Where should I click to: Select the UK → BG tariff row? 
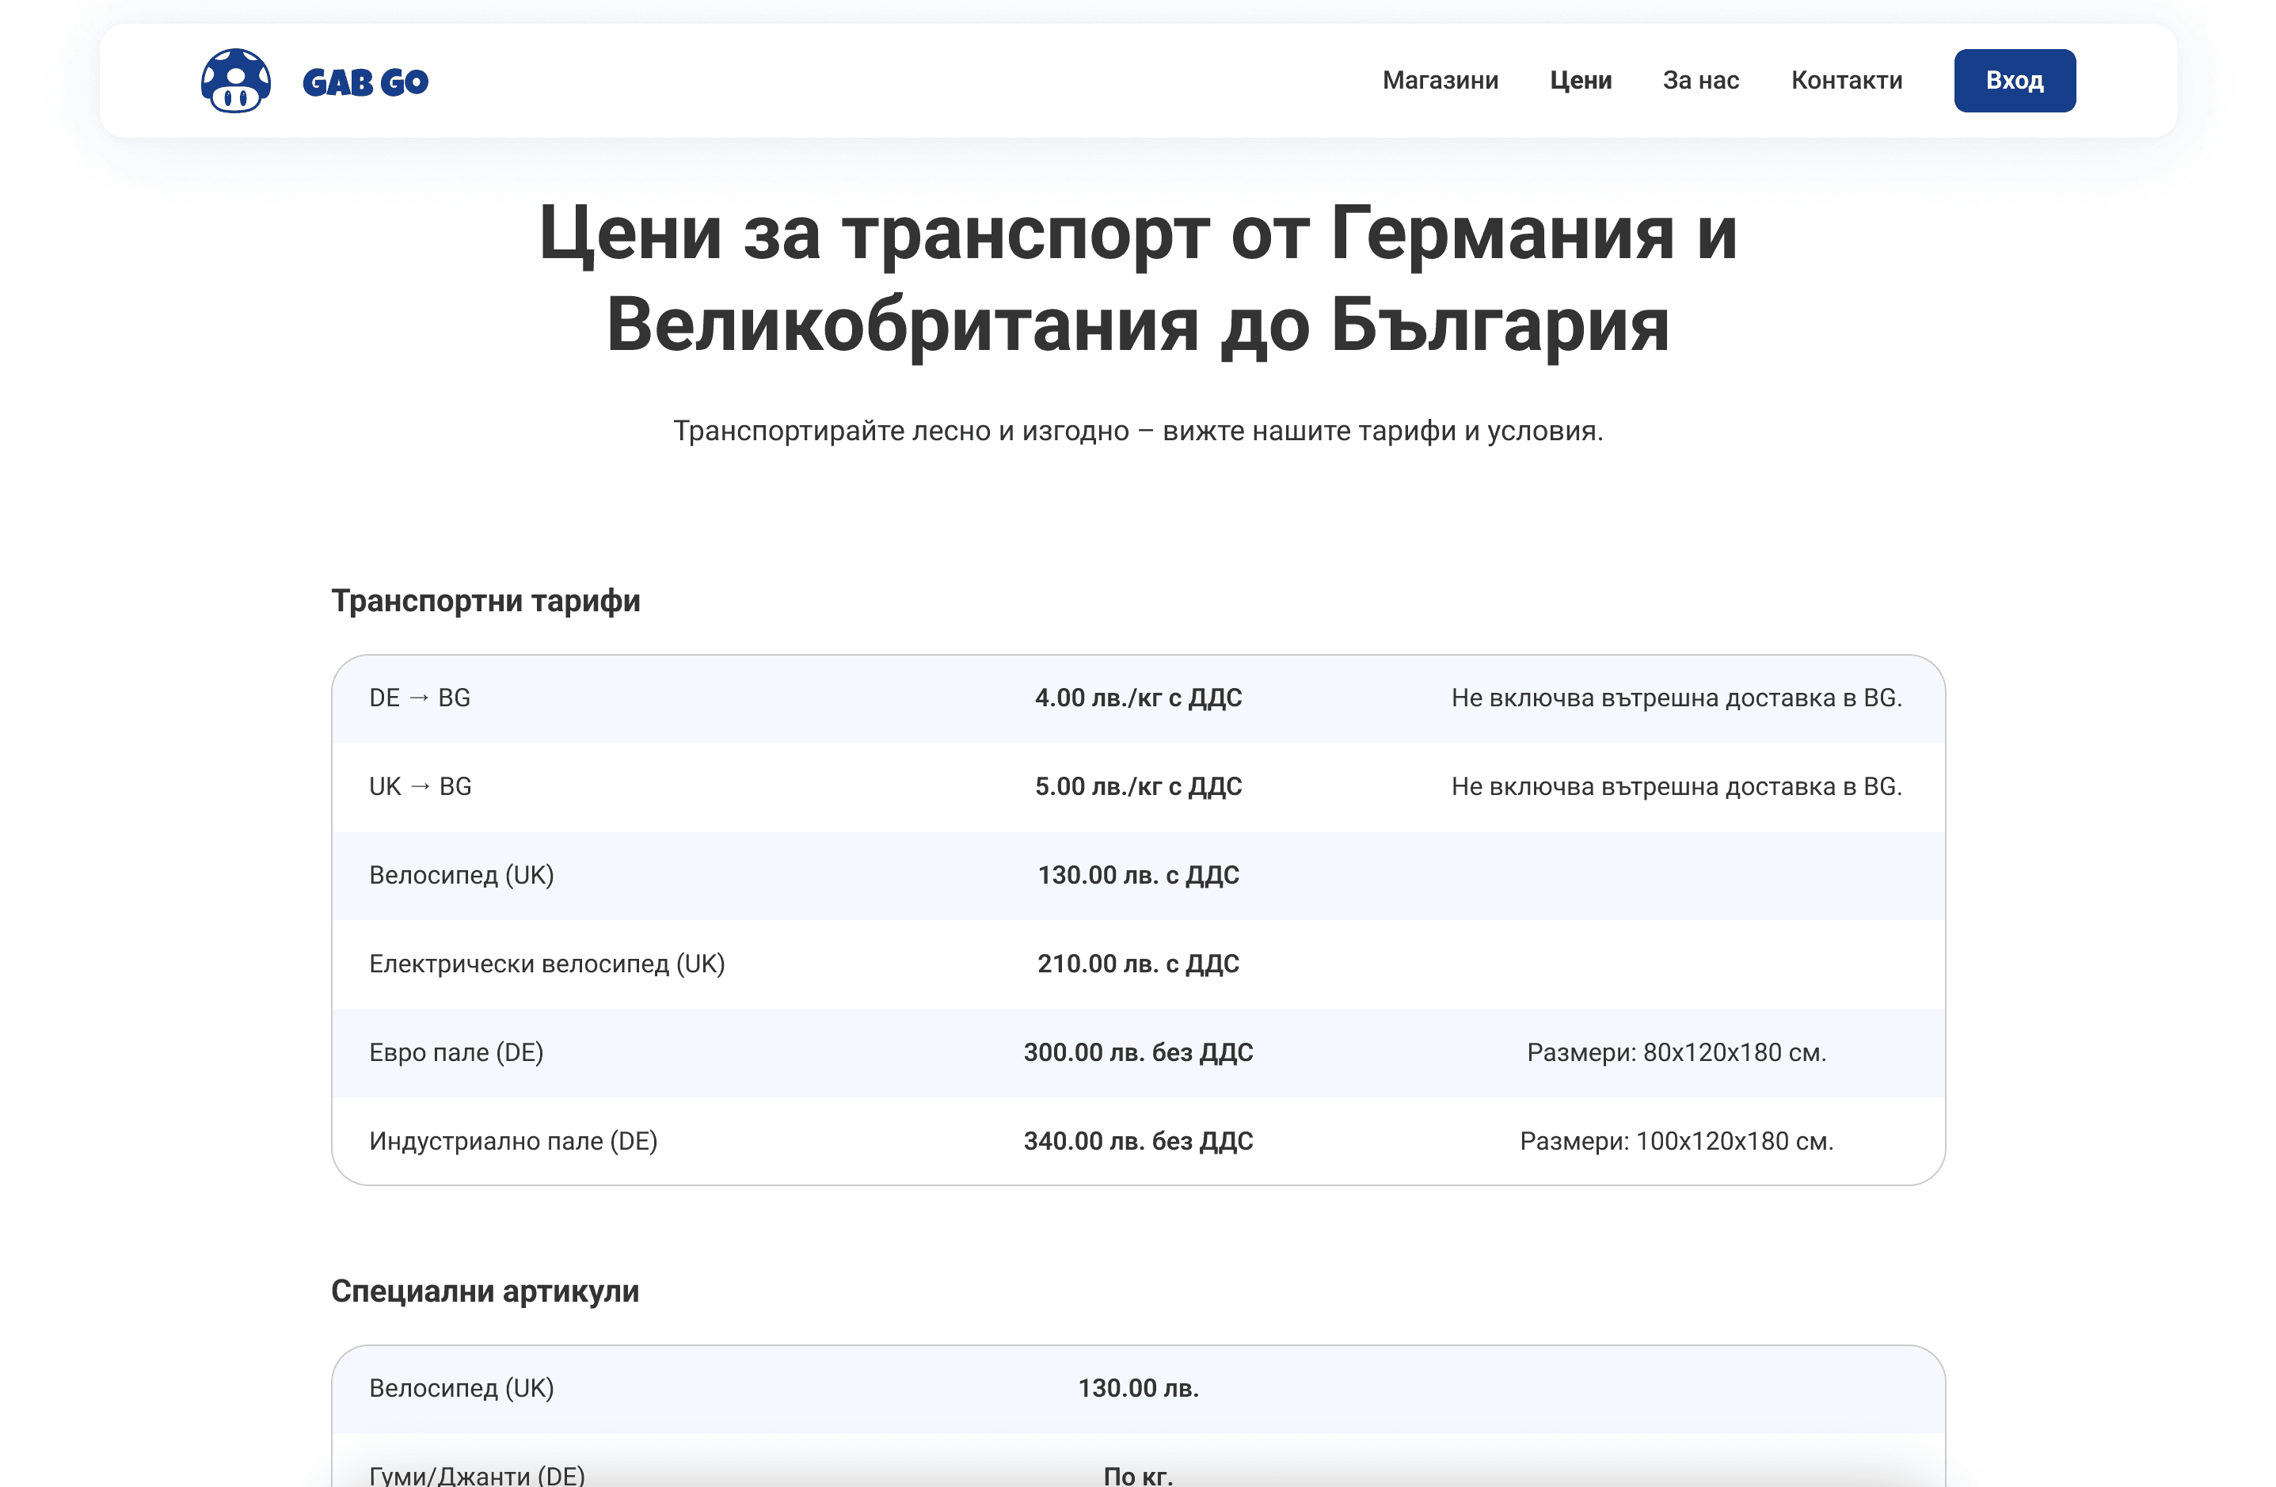coord(420,786)
